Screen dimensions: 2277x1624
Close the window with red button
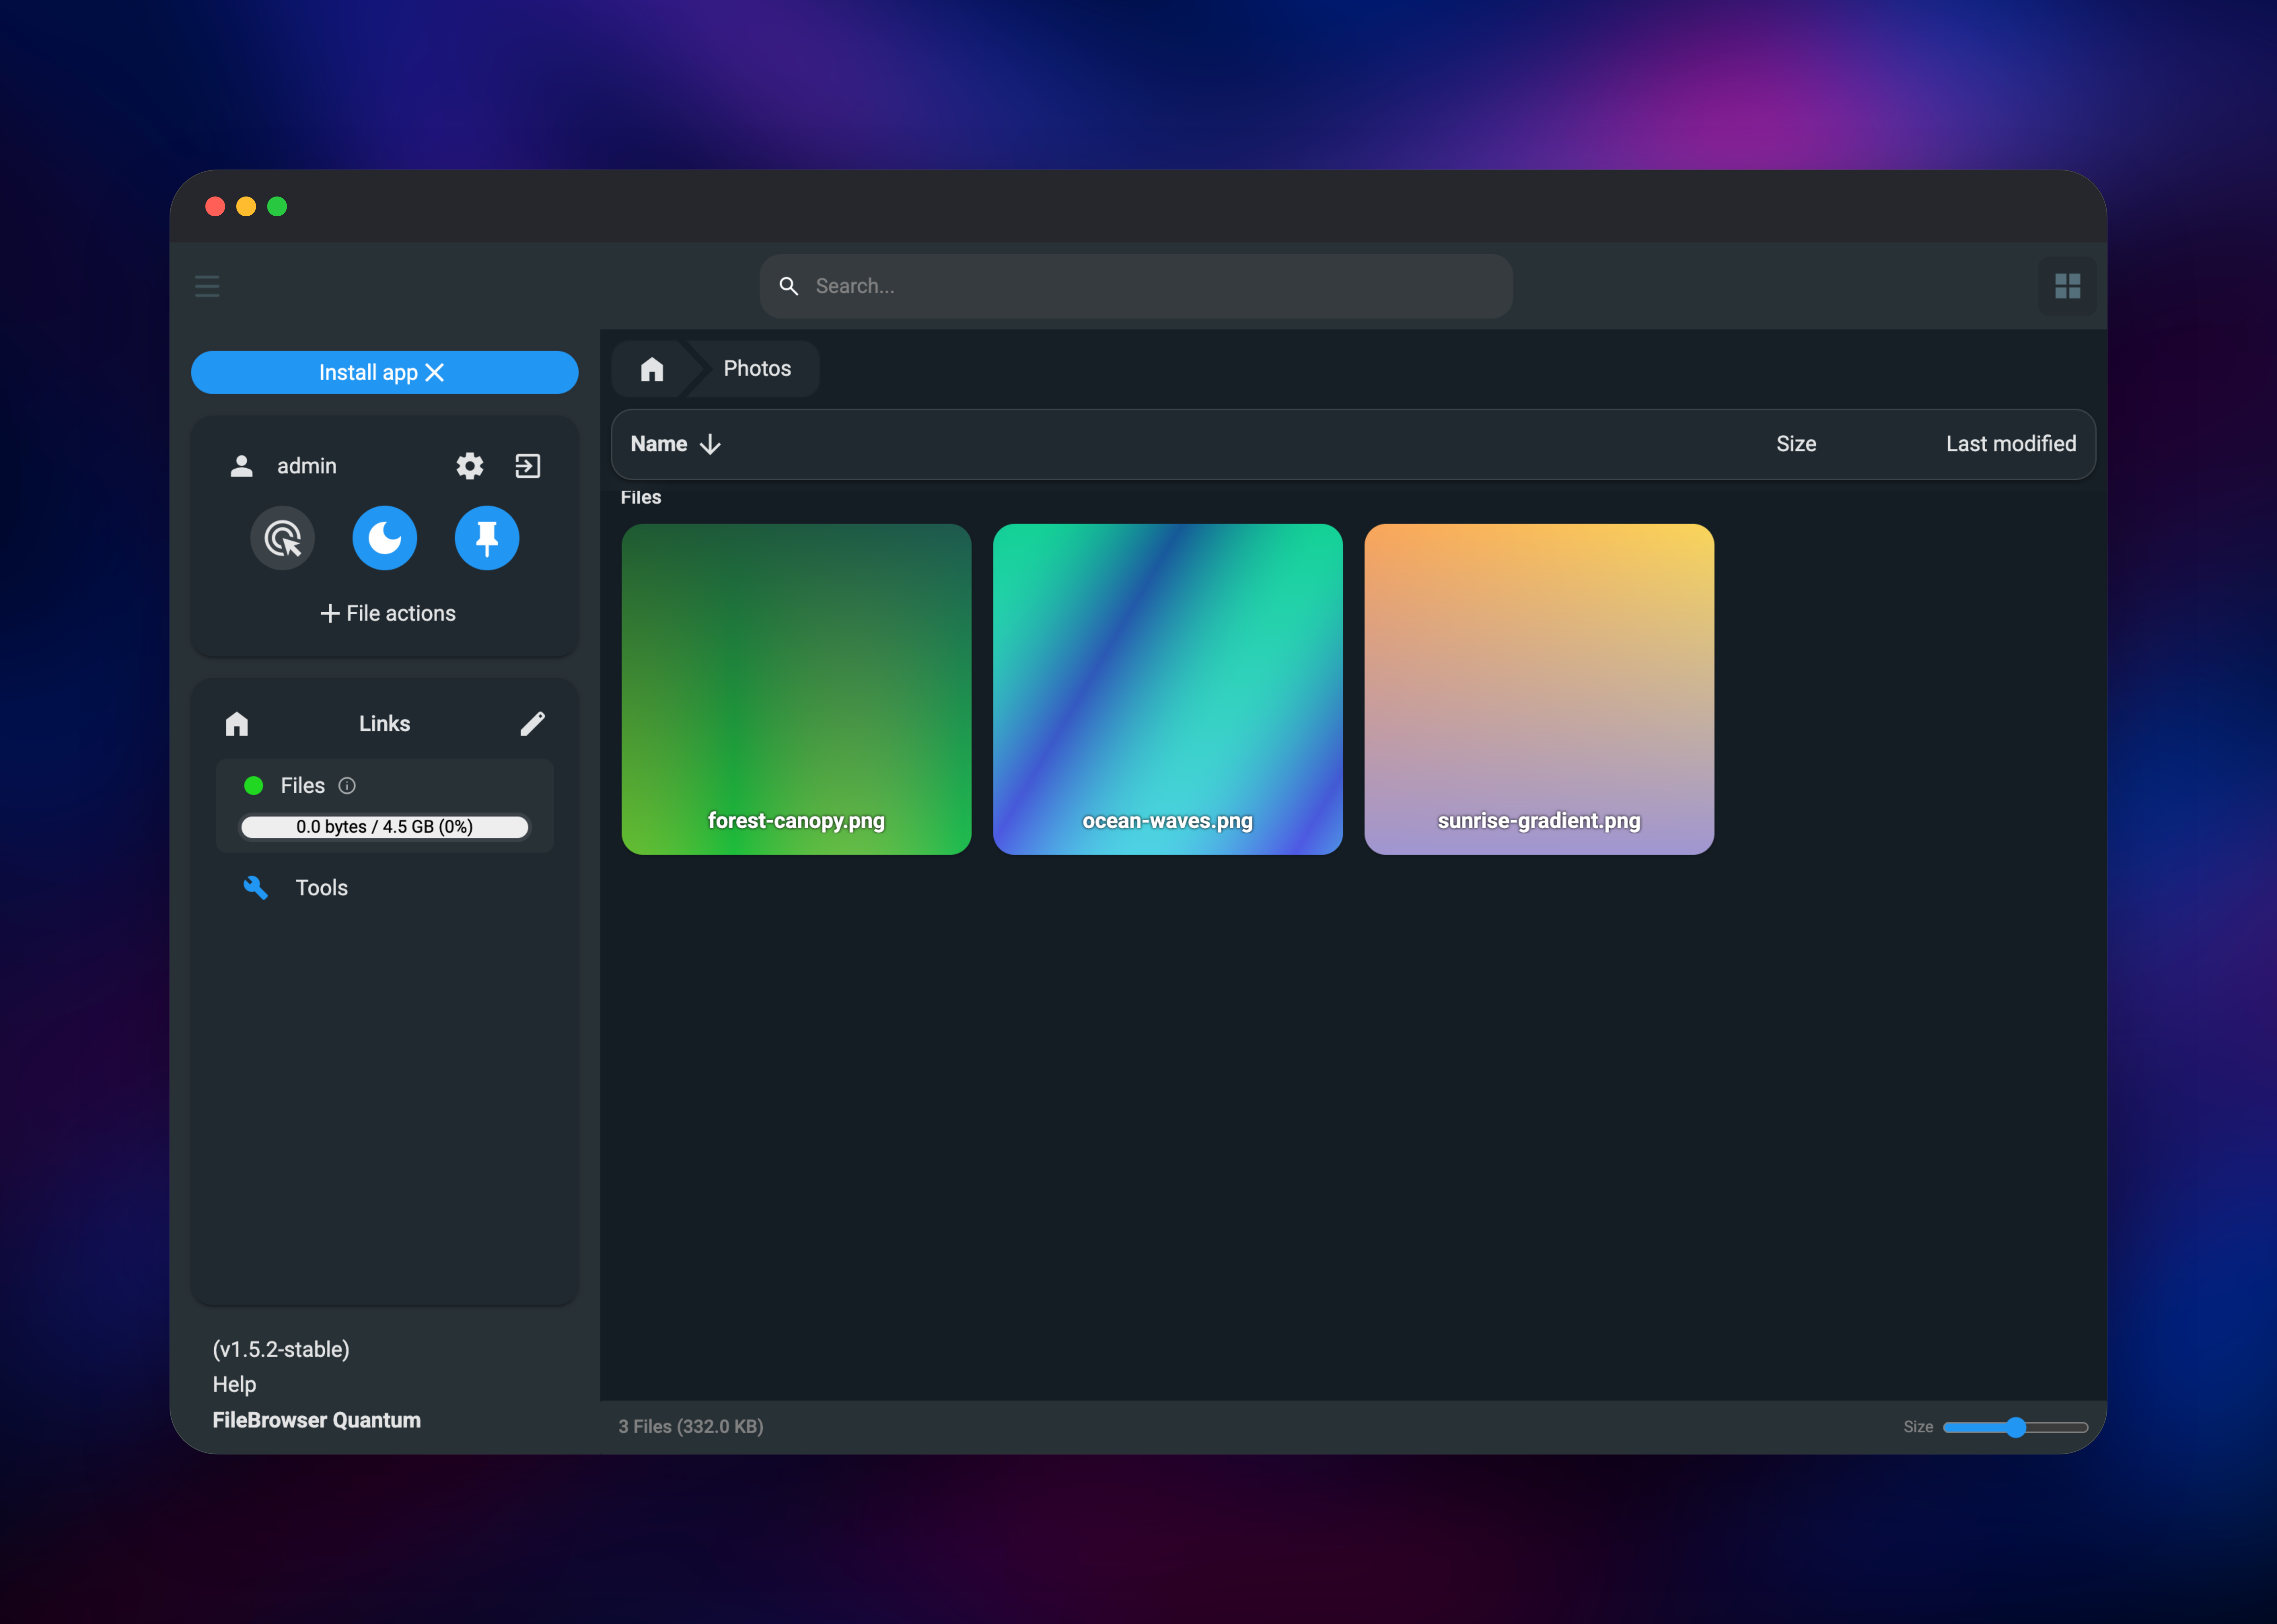pyautogui.click(x=215, y=206)
